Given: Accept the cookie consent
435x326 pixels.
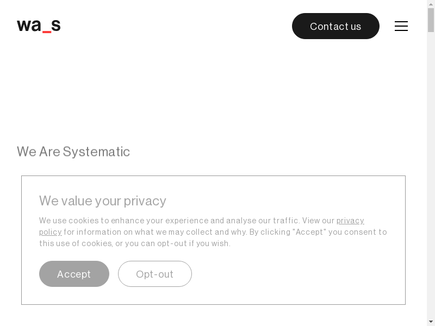Looking at the screenshot, I should (x=74, y=274).
